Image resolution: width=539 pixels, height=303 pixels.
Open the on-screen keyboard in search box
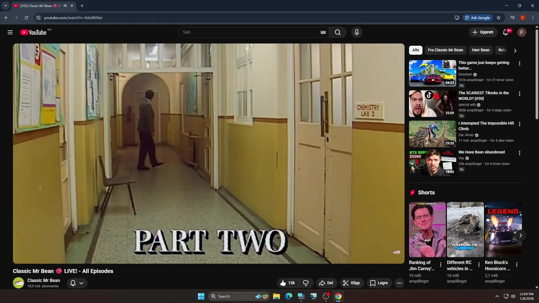tap(323, 32)
